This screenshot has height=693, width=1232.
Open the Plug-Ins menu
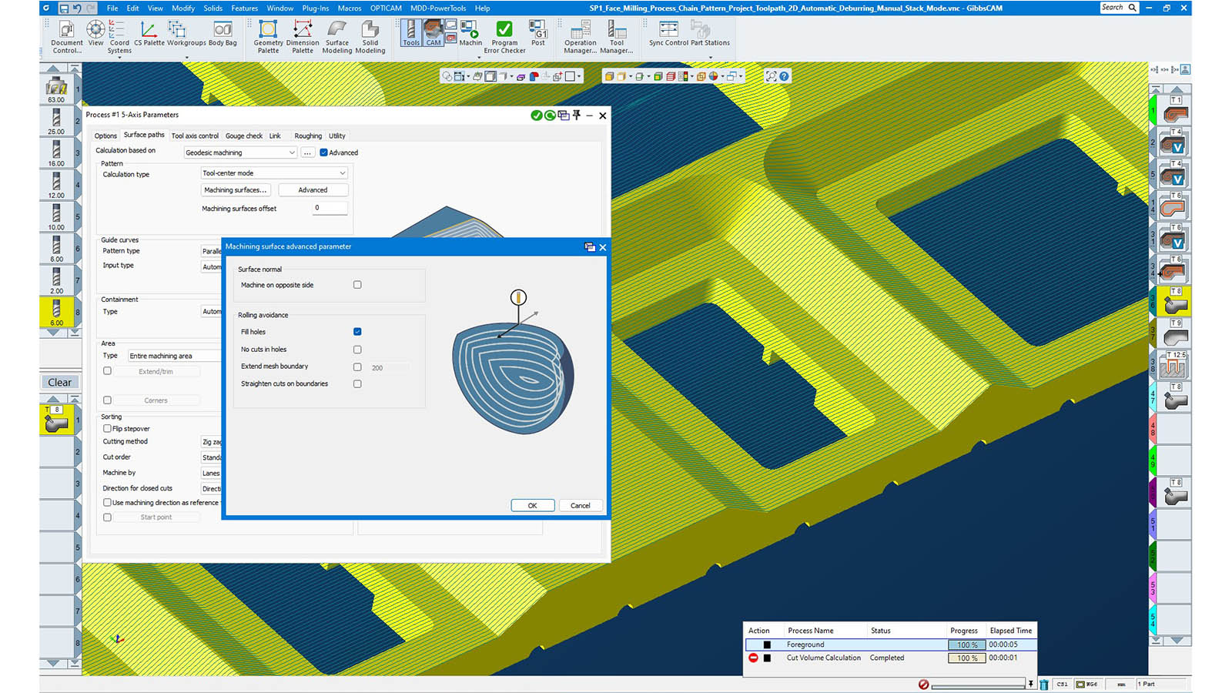click(315, 8)
